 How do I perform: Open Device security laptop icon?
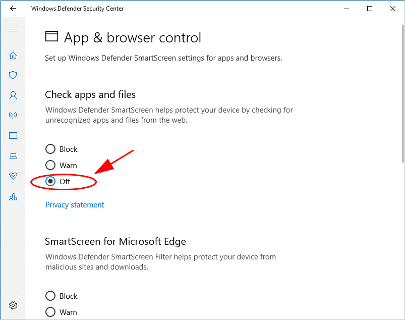13,156
